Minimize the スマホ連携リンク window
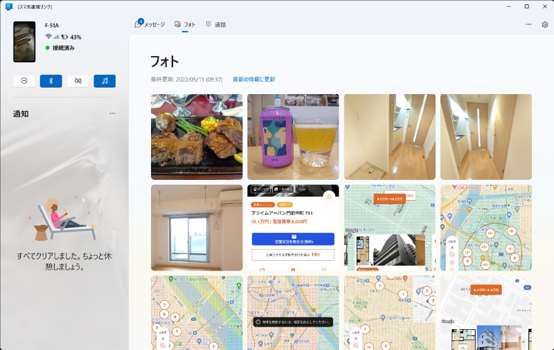 pos(508,6)
